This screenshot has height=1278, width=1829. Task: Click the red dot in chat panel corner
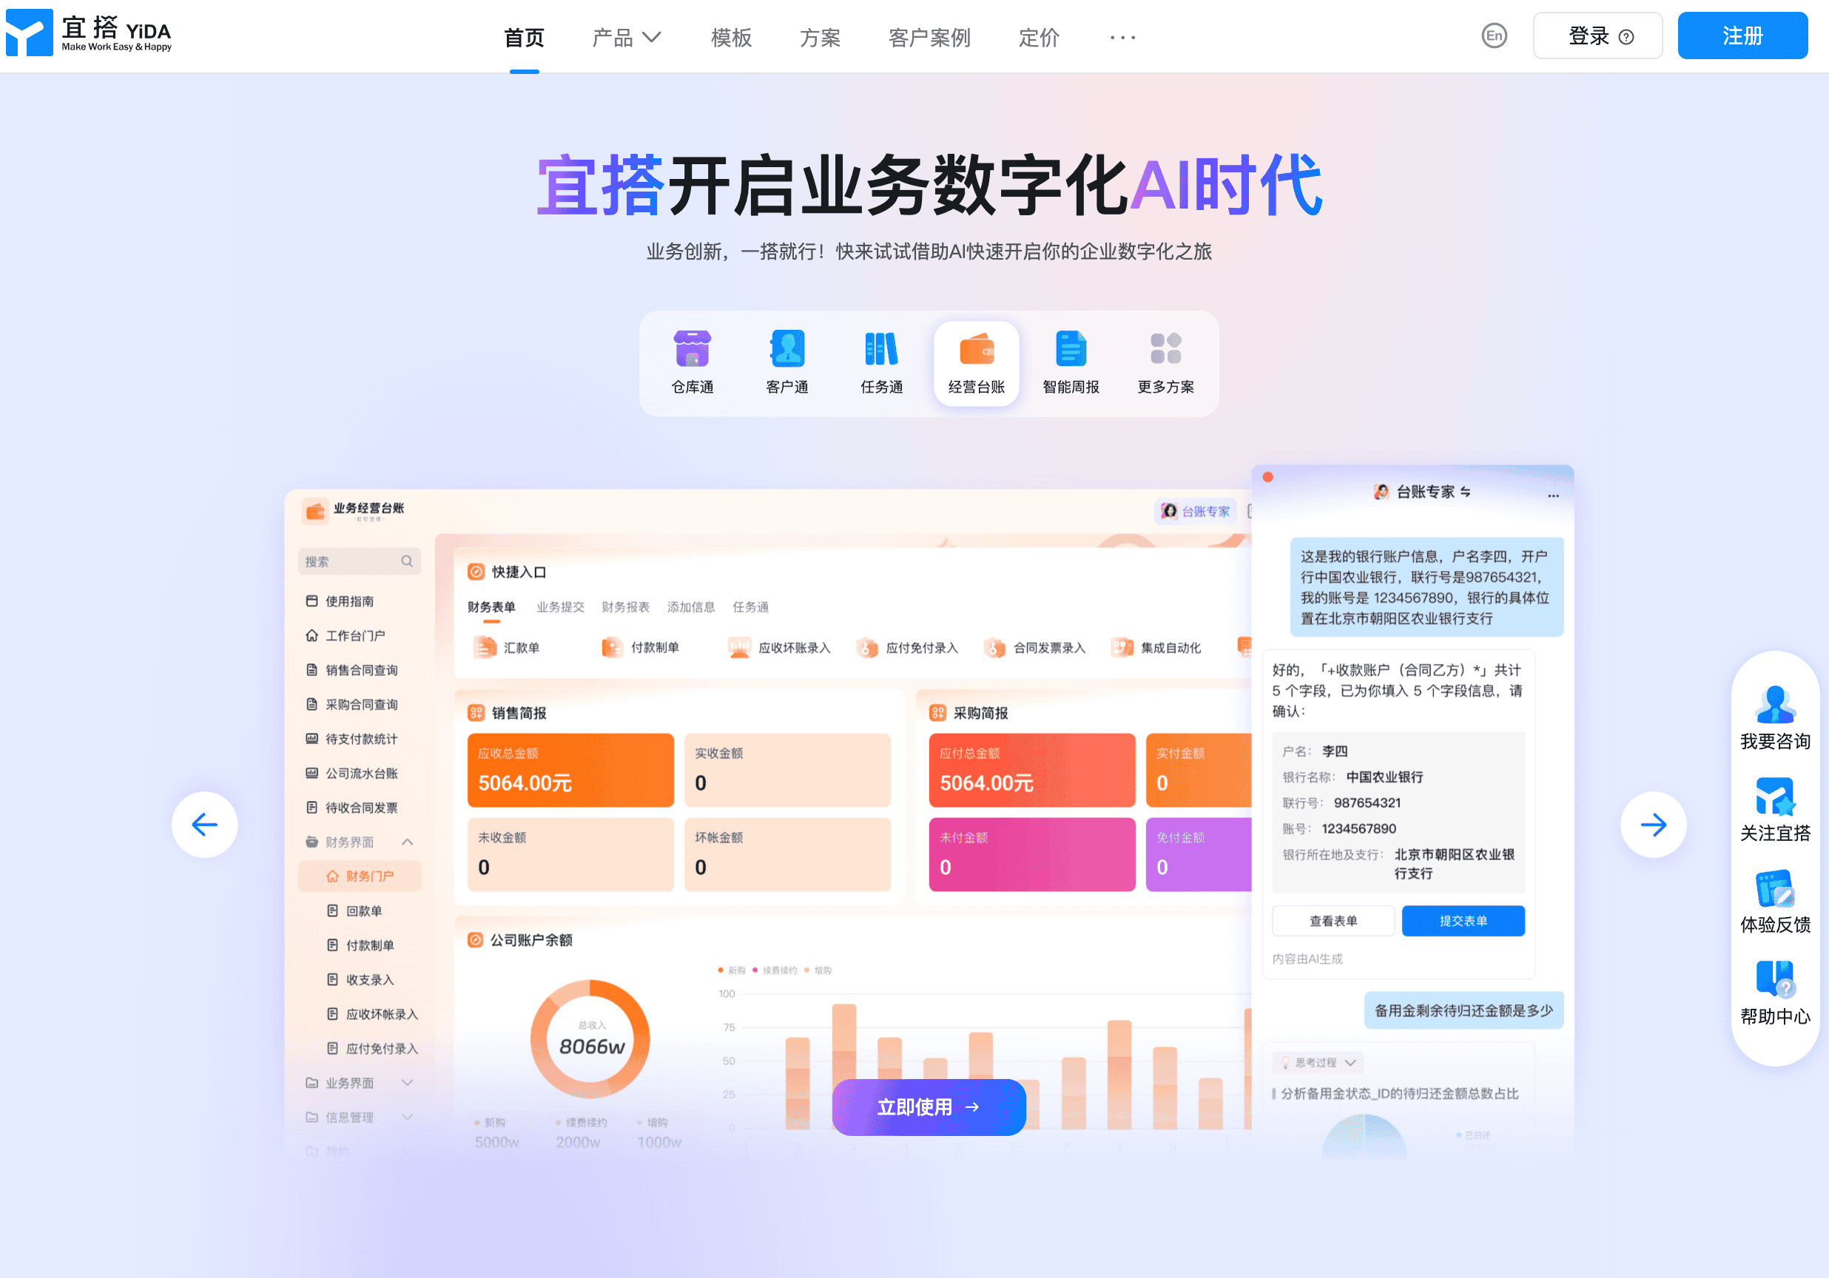pos(1267,477)
